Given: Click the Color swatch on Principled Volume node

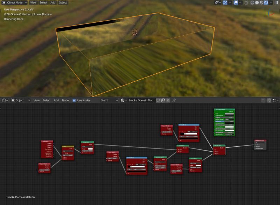Looking at the screenshot, I should pyautogui.click(x=230, y=114).
